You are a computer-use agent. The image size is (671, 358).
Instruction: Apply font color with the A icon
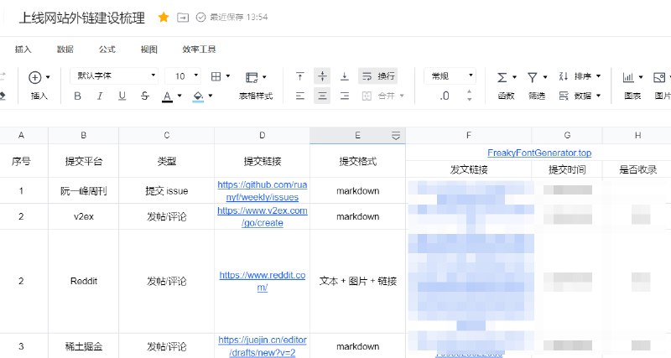coord(167,96)
